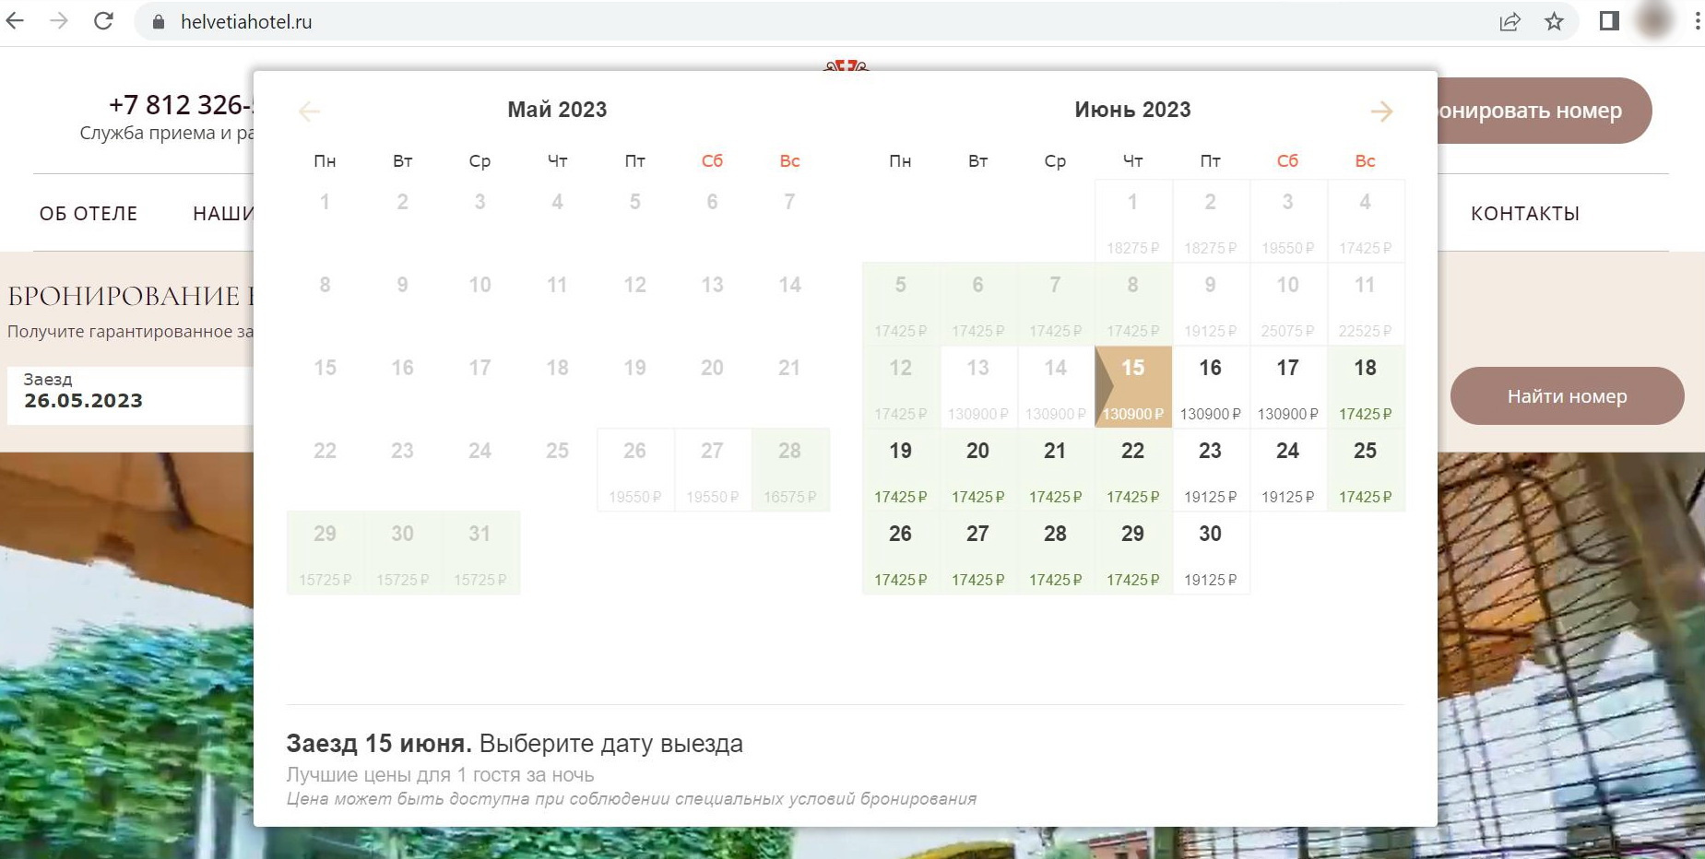Select June 30 in the calendar

pyautogui.click(x=1210, y=552)
